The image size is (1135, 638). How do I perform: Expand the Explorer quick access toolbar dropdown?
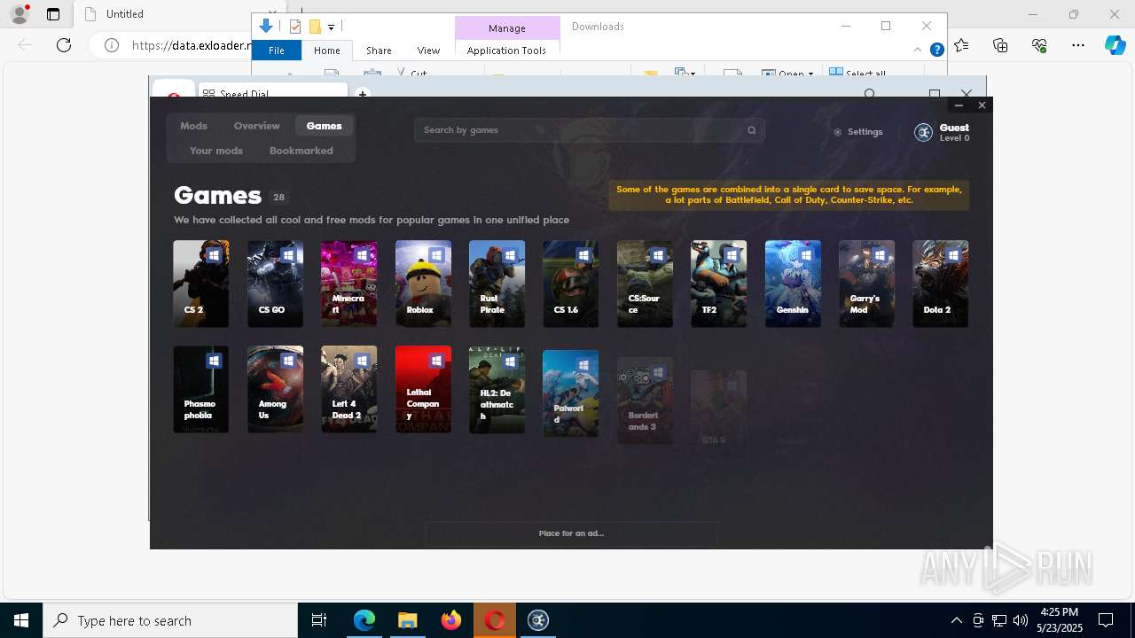[331, 27]
